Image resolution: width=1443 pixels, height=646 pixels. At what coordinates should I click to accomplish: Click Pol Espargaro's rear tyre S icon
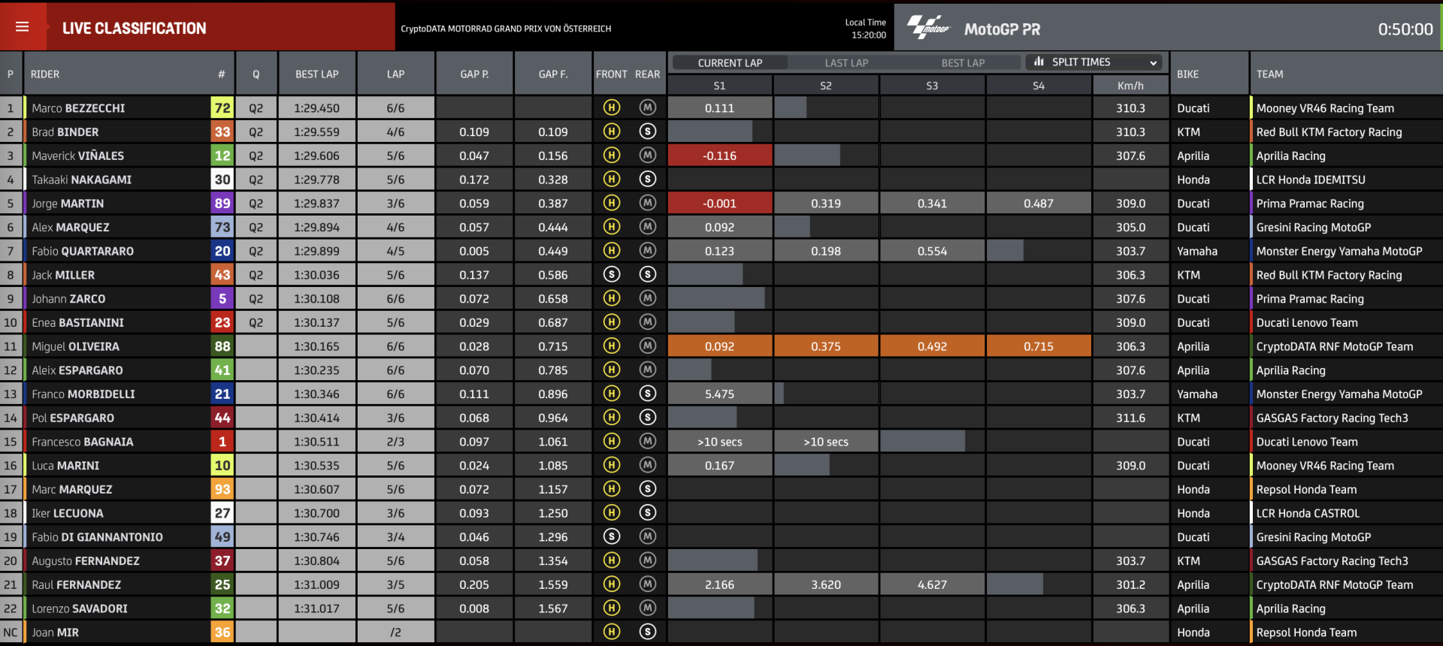(648, 418)
